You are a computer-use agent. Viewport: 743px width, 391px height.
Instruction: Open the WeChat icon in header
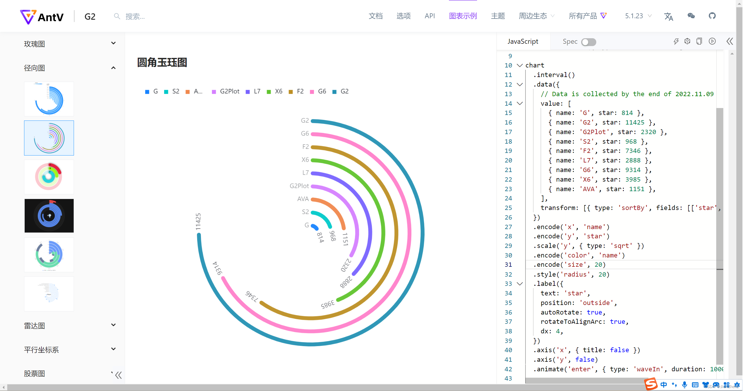click(691, 16)
